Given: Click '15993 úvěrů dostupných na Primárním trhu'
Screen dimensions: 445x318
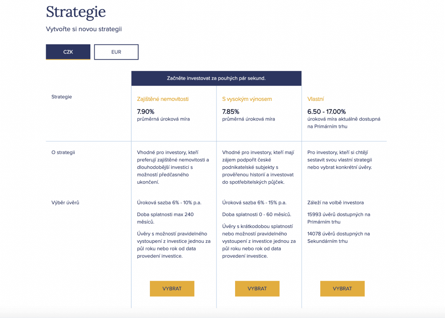Looking at the screenshot, I should click(339, 218).
